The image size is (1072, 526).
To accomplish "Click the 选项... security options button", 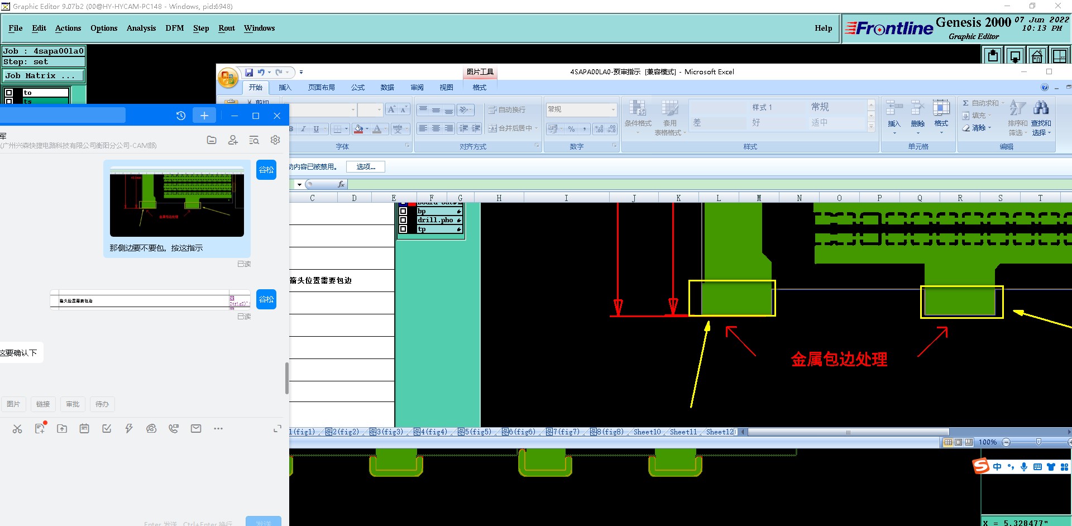I will [x=366, y=166].
